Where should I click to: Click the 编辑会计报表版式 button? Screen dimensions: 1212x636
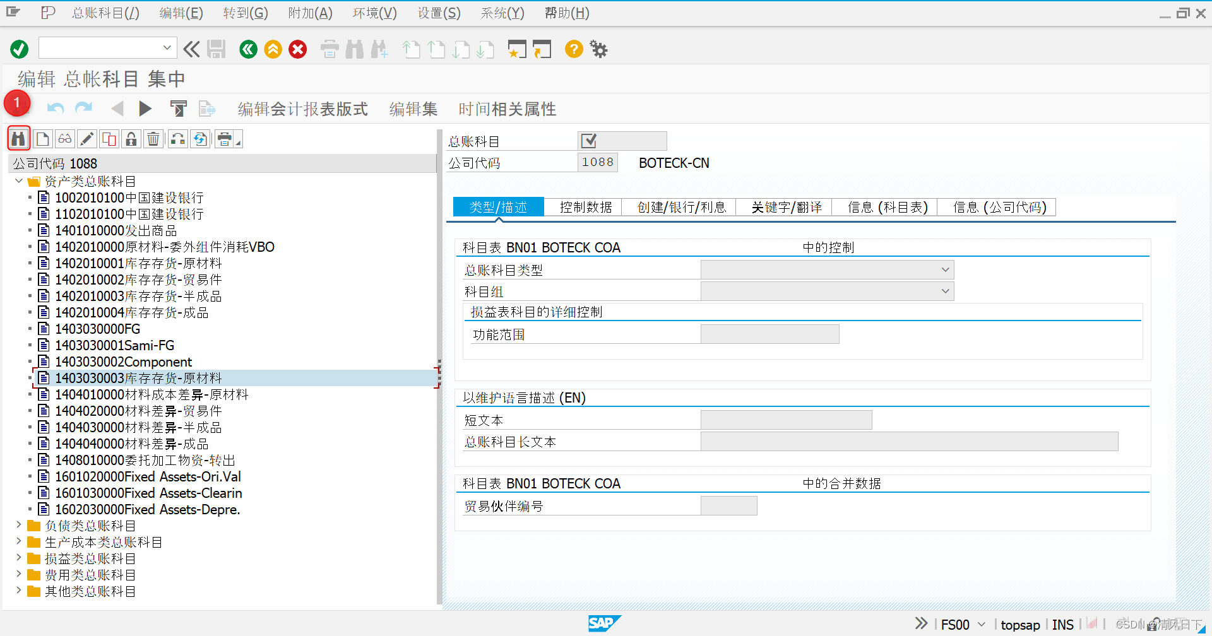click(302, 109)
